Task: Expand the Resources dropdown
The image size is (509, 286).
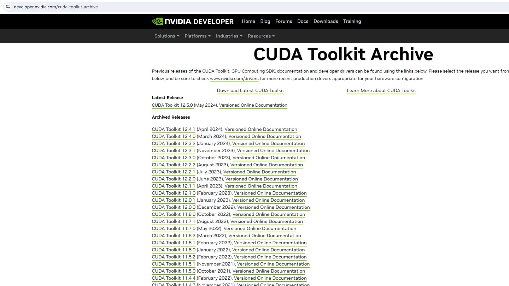Action: coord(261,36)
